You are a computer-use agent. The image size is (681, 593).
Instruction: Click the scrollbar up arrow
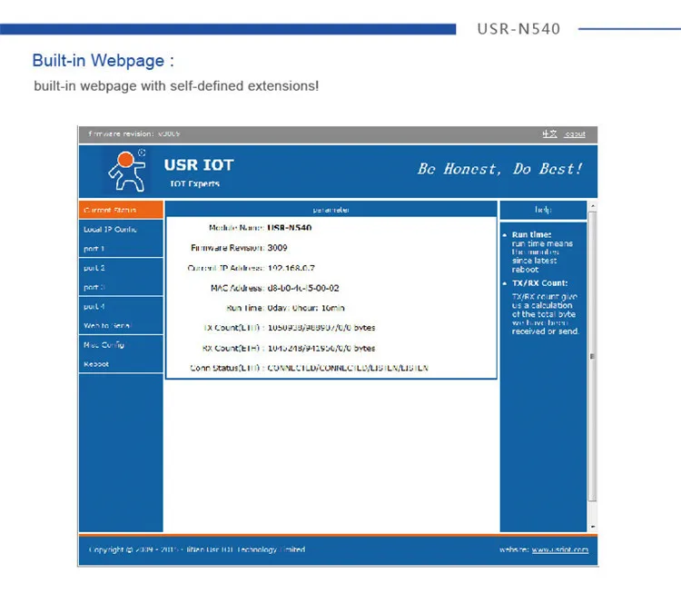(x=592, y=205)
